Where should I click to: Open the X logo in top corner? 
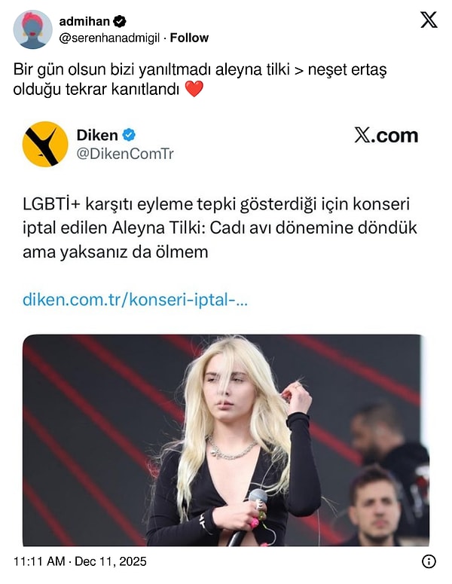pos(429,20)
